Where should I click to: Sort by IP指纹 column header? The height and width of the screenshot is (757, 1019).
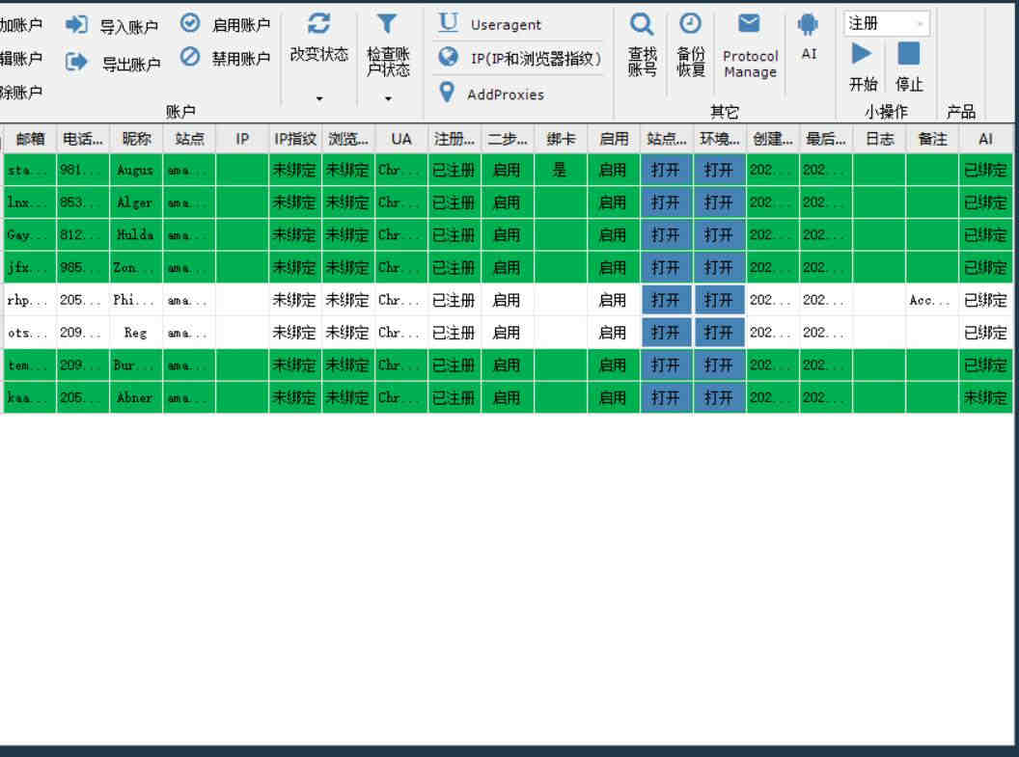[295, 138]
